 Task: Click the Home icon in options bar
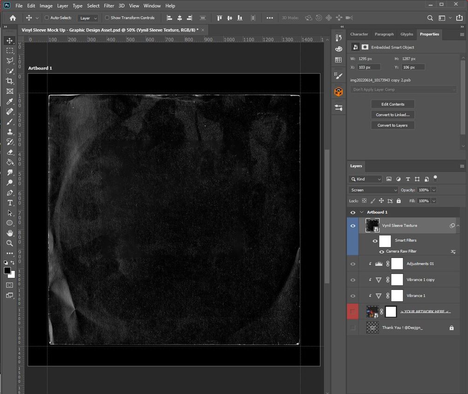pyautogui.click(x=13, y=18)
